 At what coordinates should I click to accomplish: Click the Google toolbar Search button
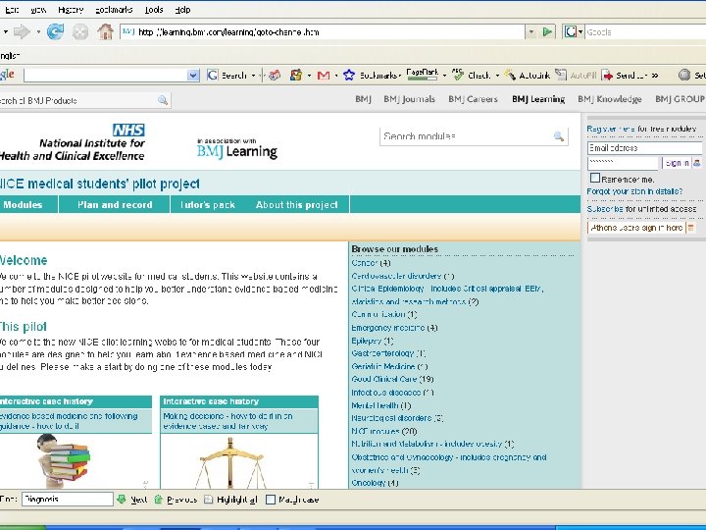point(227,76)
